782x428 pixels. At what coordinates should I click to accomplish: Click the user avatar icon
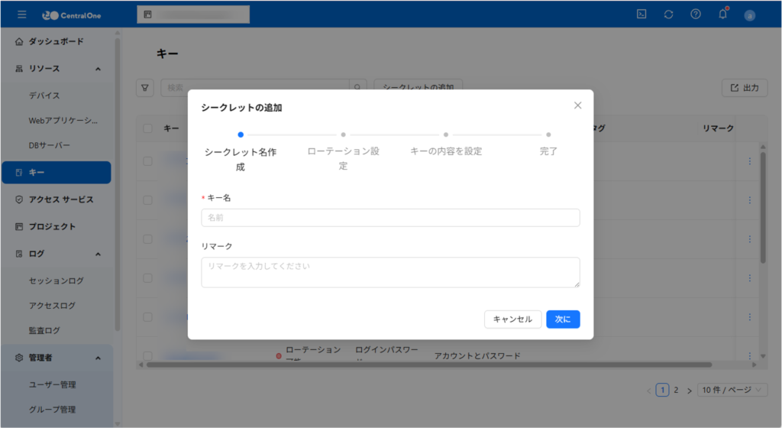[749, 15]
